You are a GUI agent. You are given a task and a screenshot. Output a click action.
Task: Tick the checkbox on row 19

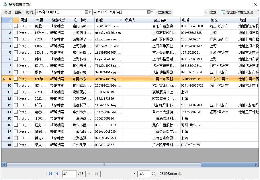16,145
